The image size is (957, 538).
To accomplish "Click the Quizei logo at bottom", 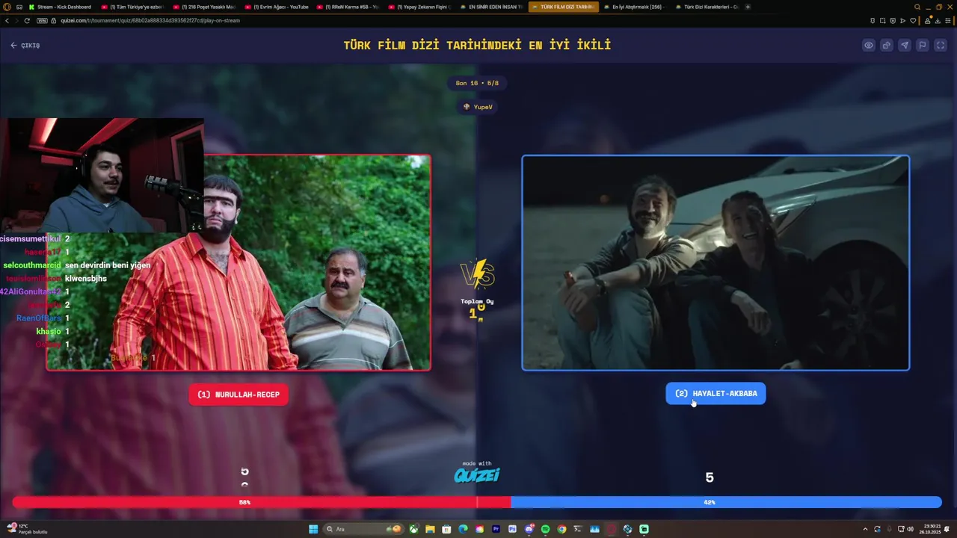I will click(x=477, y=474).
